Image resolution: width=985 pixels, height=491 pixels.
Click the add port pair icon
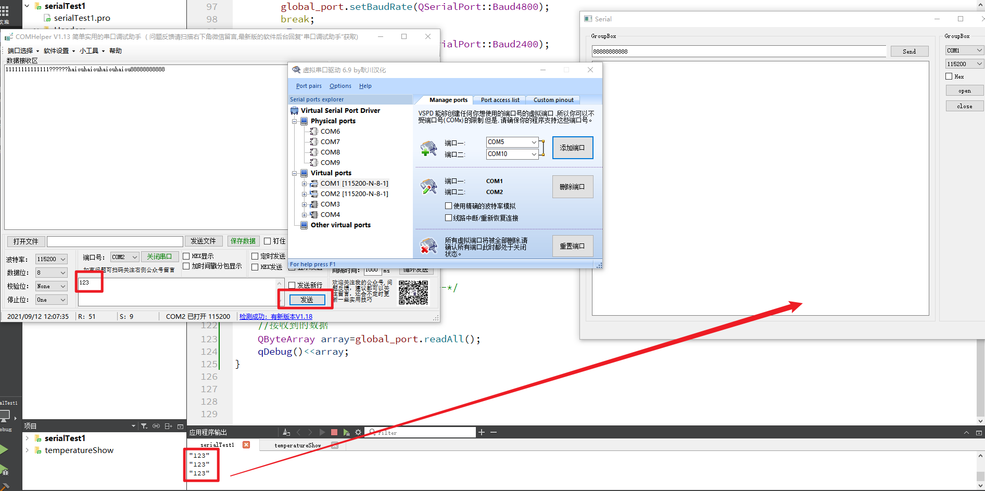tap(428, 148)
